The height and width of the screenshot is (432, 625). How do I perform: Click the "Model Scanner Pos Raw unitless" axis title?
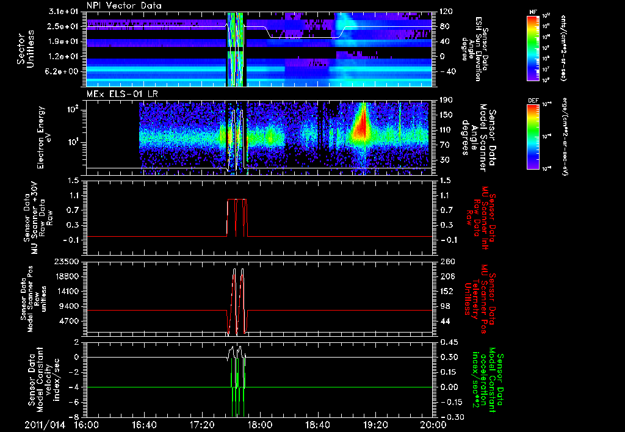click(x=32, y=299)
